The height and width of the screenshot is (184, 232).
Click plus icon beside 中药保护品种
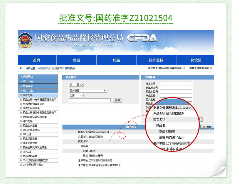[21, 156]
